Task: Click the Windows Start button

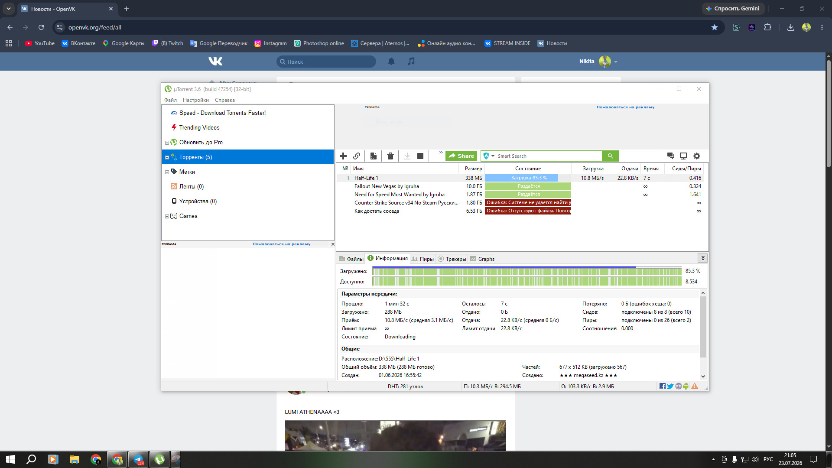Action: (10, 459)
